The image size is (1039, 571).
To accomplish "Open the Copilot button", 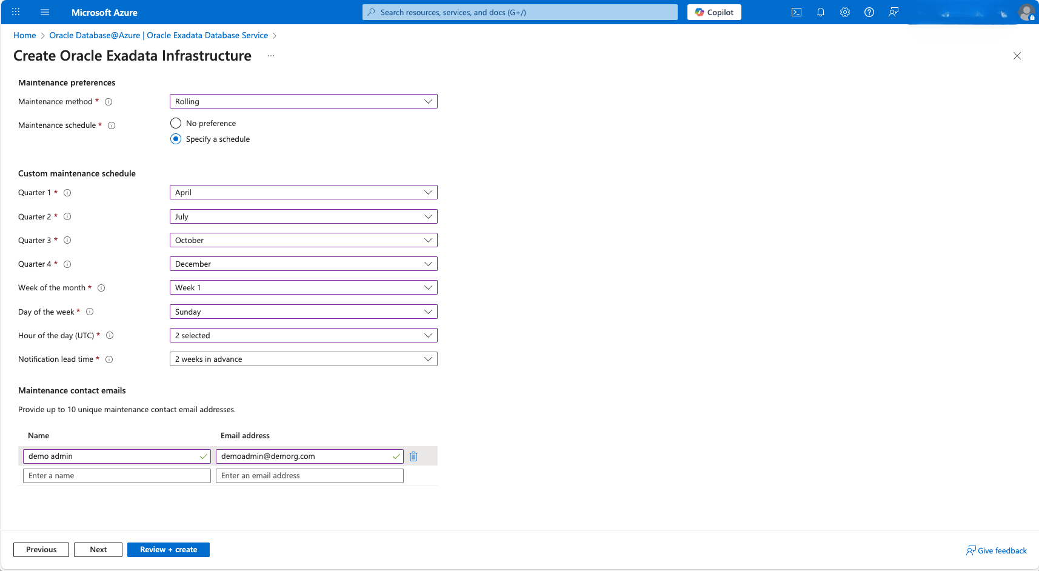I will tap(713, 12).
